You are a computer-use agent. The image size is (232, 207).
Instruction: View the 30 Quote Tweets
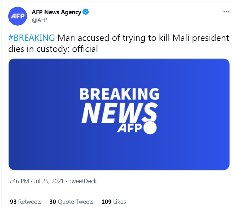coord(72,202)
